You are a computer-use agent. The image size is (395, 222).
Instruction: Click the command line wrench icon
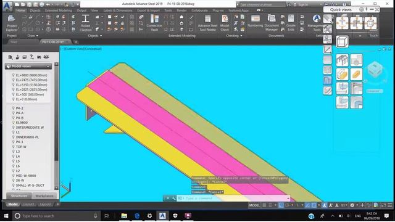173,199
